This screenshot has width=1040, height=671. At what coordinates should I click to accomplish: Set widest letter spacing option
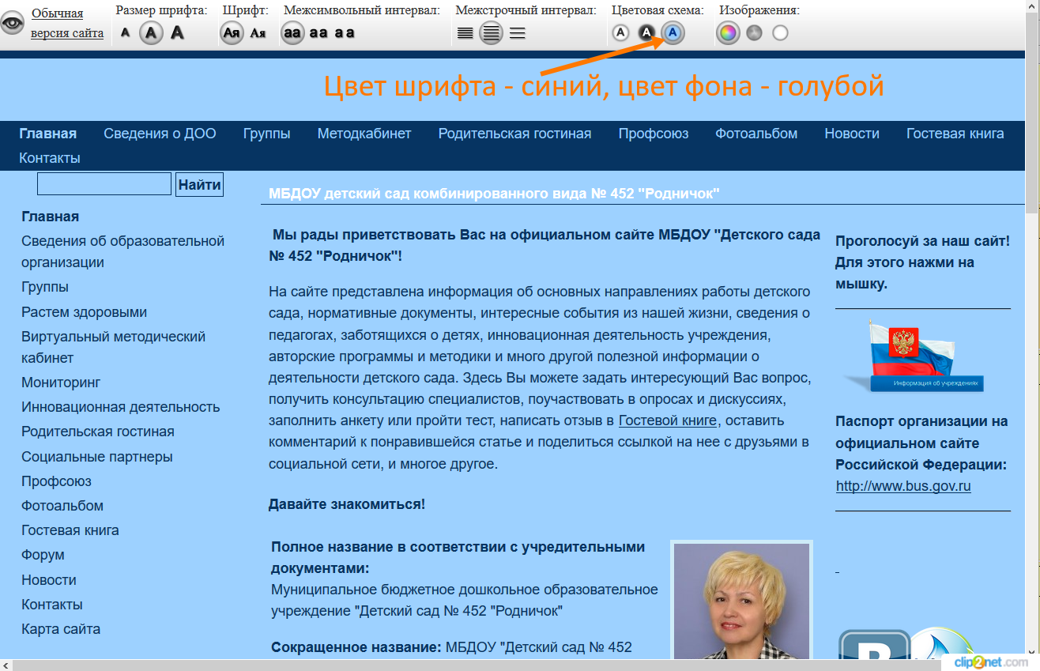345,33
